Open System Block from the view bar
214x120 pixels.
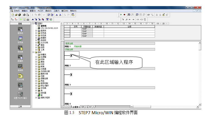point(20,68)
